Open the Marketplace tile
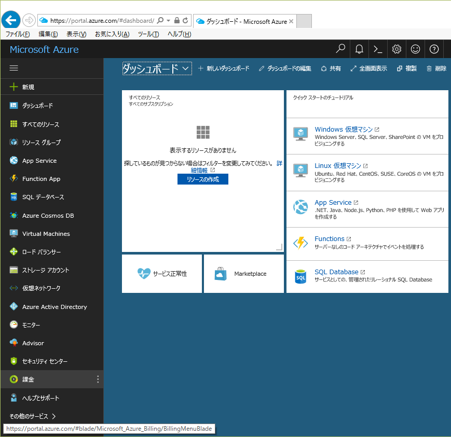 point(244,274)
